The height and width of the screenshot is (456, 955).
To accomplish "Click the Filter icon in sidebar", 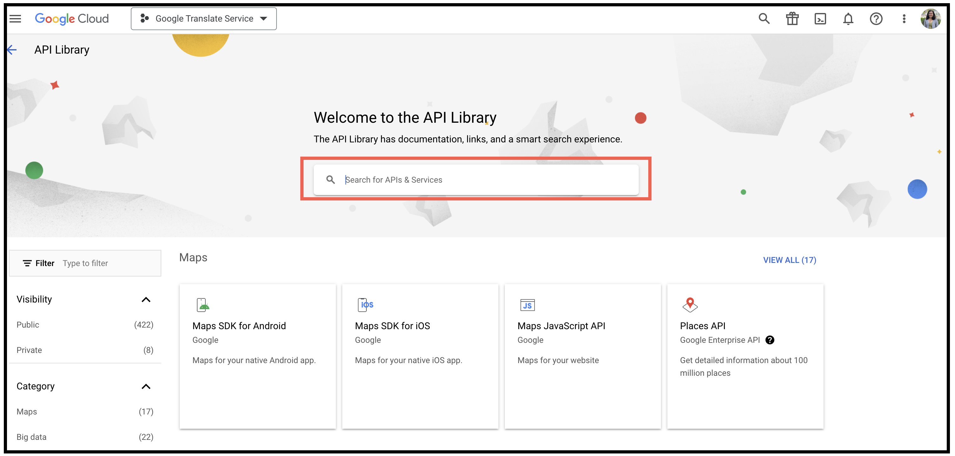I will pos(27,263).
